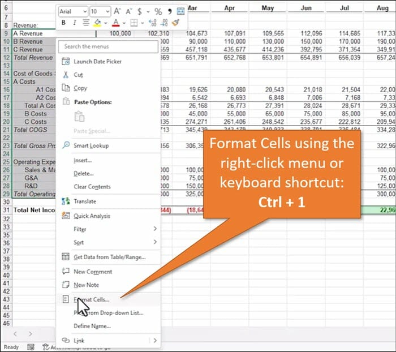The height and width of the screenshot is (352, 396).
Task: Apply Comma Style format
Action: (x=169, y=11)
